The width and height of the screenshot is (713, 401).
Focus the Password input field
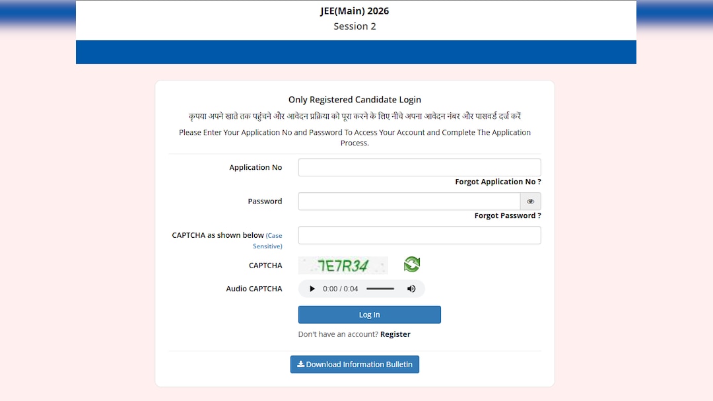point(409,201)
